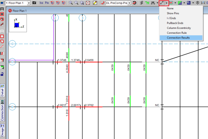Click the zoom out magnifier icon

click(76, 3)
